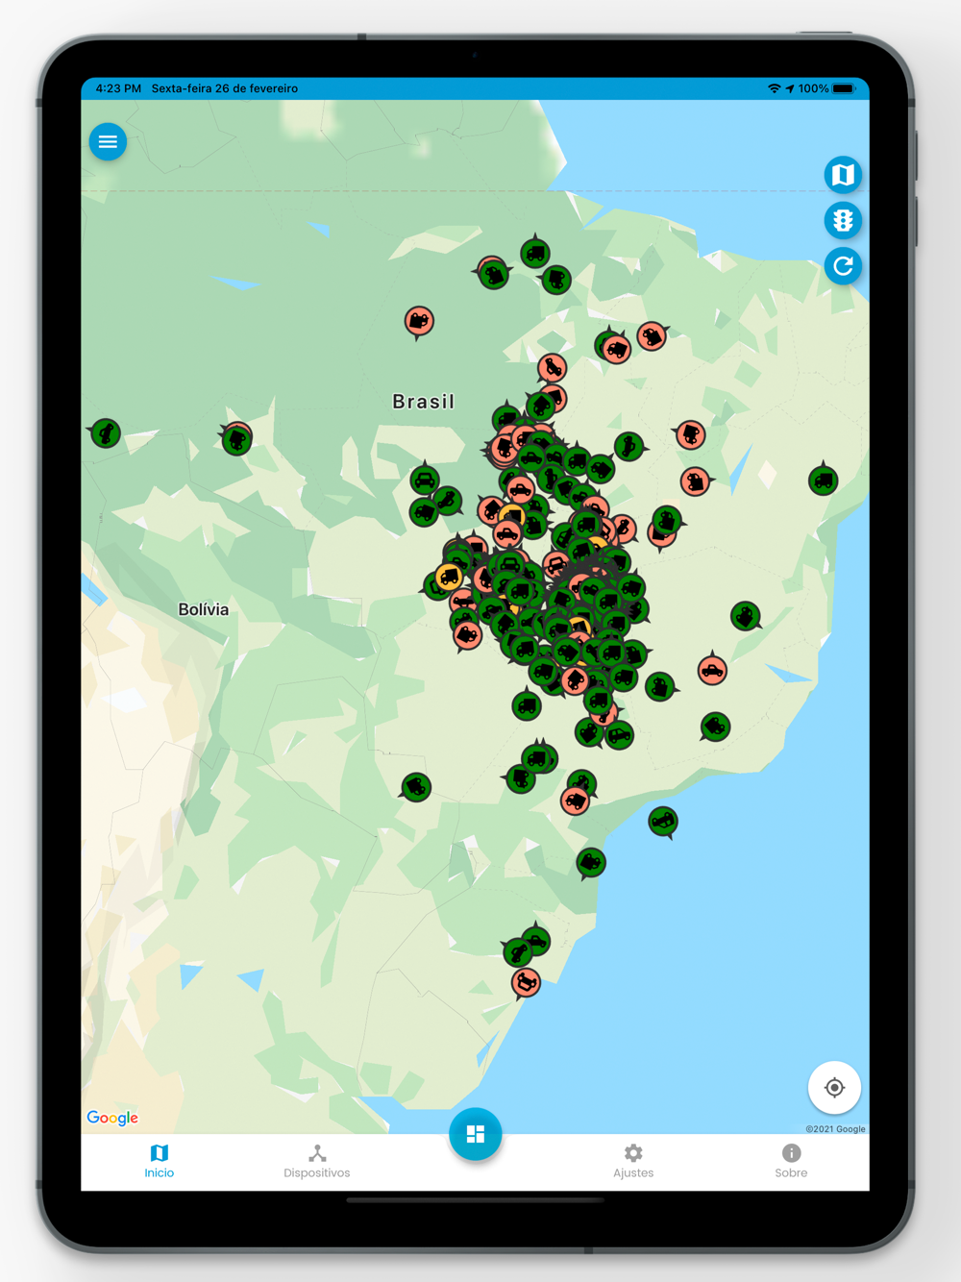Viewport: 961px width, 1282px height.
Task: Select the red car marker east of main cluster
Action: [712, 670]
